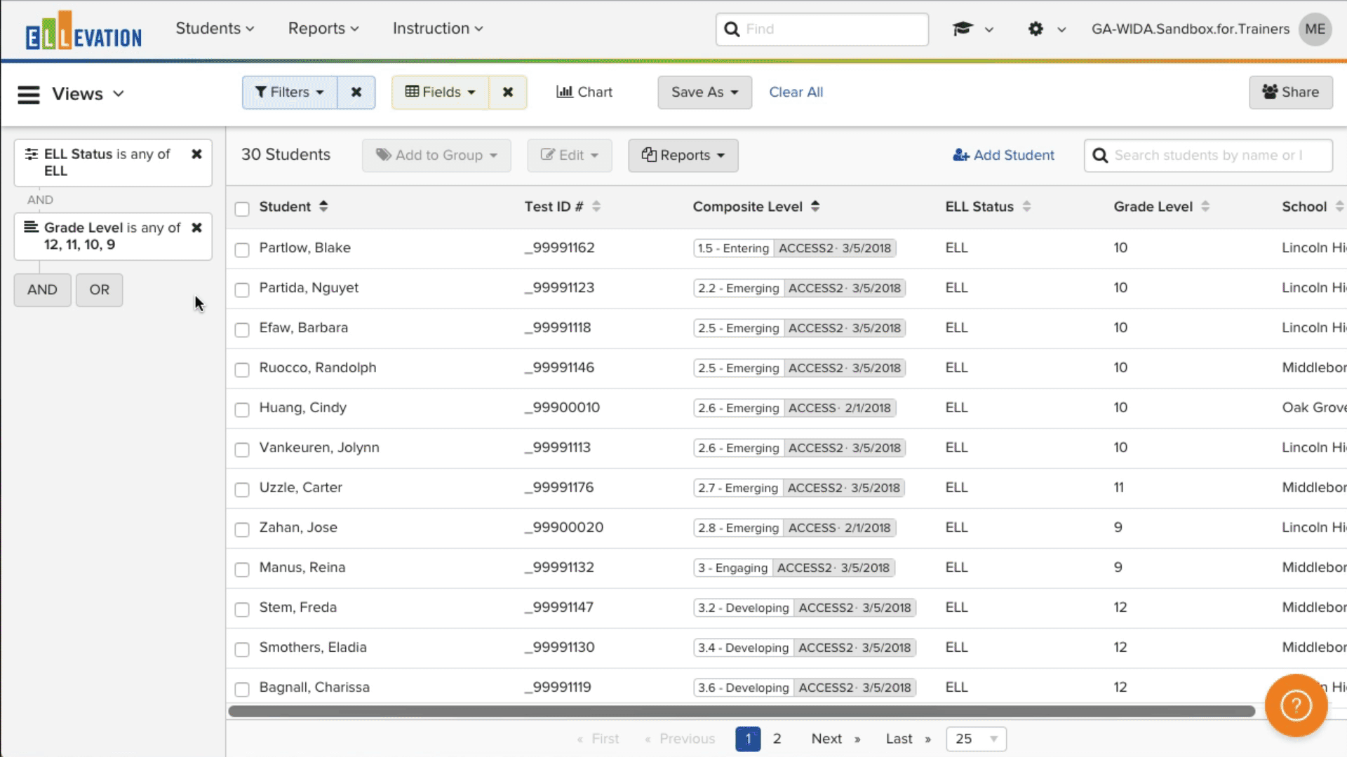Clear filters with the X beside Filters
Screen dimensions: 1347x757
click(356, 93)
